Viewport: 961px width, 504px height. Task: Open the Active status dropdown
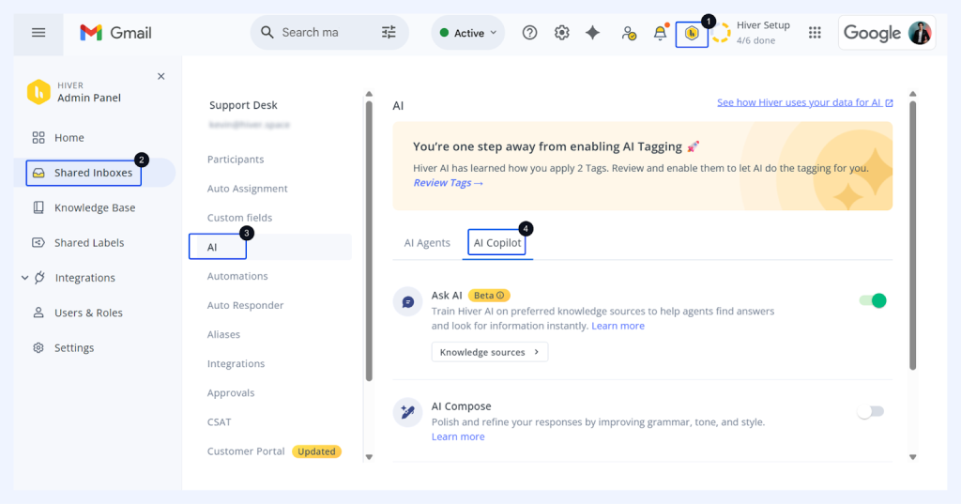click(468, 33)
